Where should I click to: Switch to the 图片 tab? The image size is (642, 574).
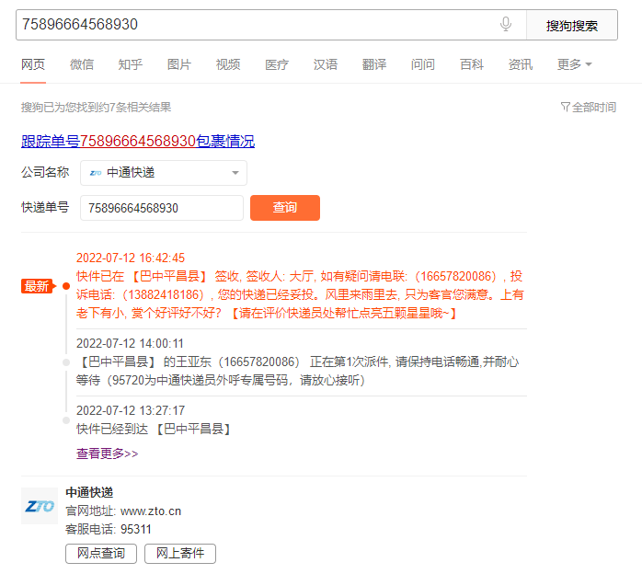coord(179,64)
